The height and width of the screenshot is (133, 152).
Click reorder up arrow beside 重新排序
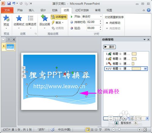(116, 123)
